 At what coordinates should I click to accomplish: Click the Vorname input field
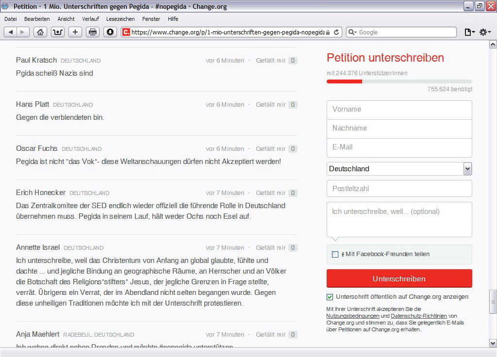(399, 110)
